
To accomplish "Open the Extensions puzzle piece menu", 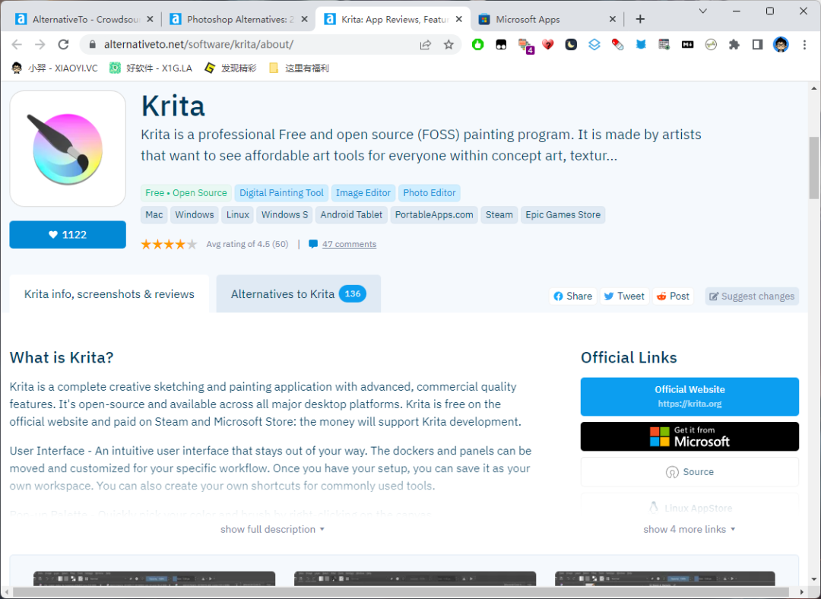I will [x=734, y=45].
